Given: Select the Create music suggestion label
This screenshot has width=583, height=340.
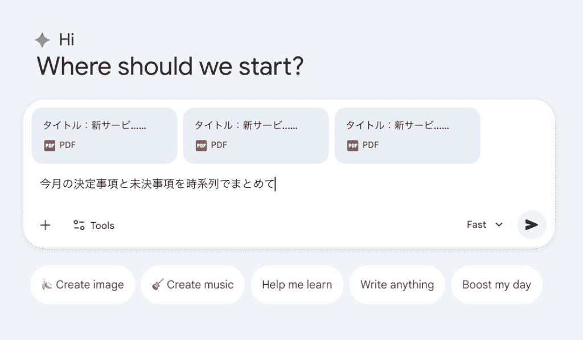Looking at the screenshot, I should [200, 285].
